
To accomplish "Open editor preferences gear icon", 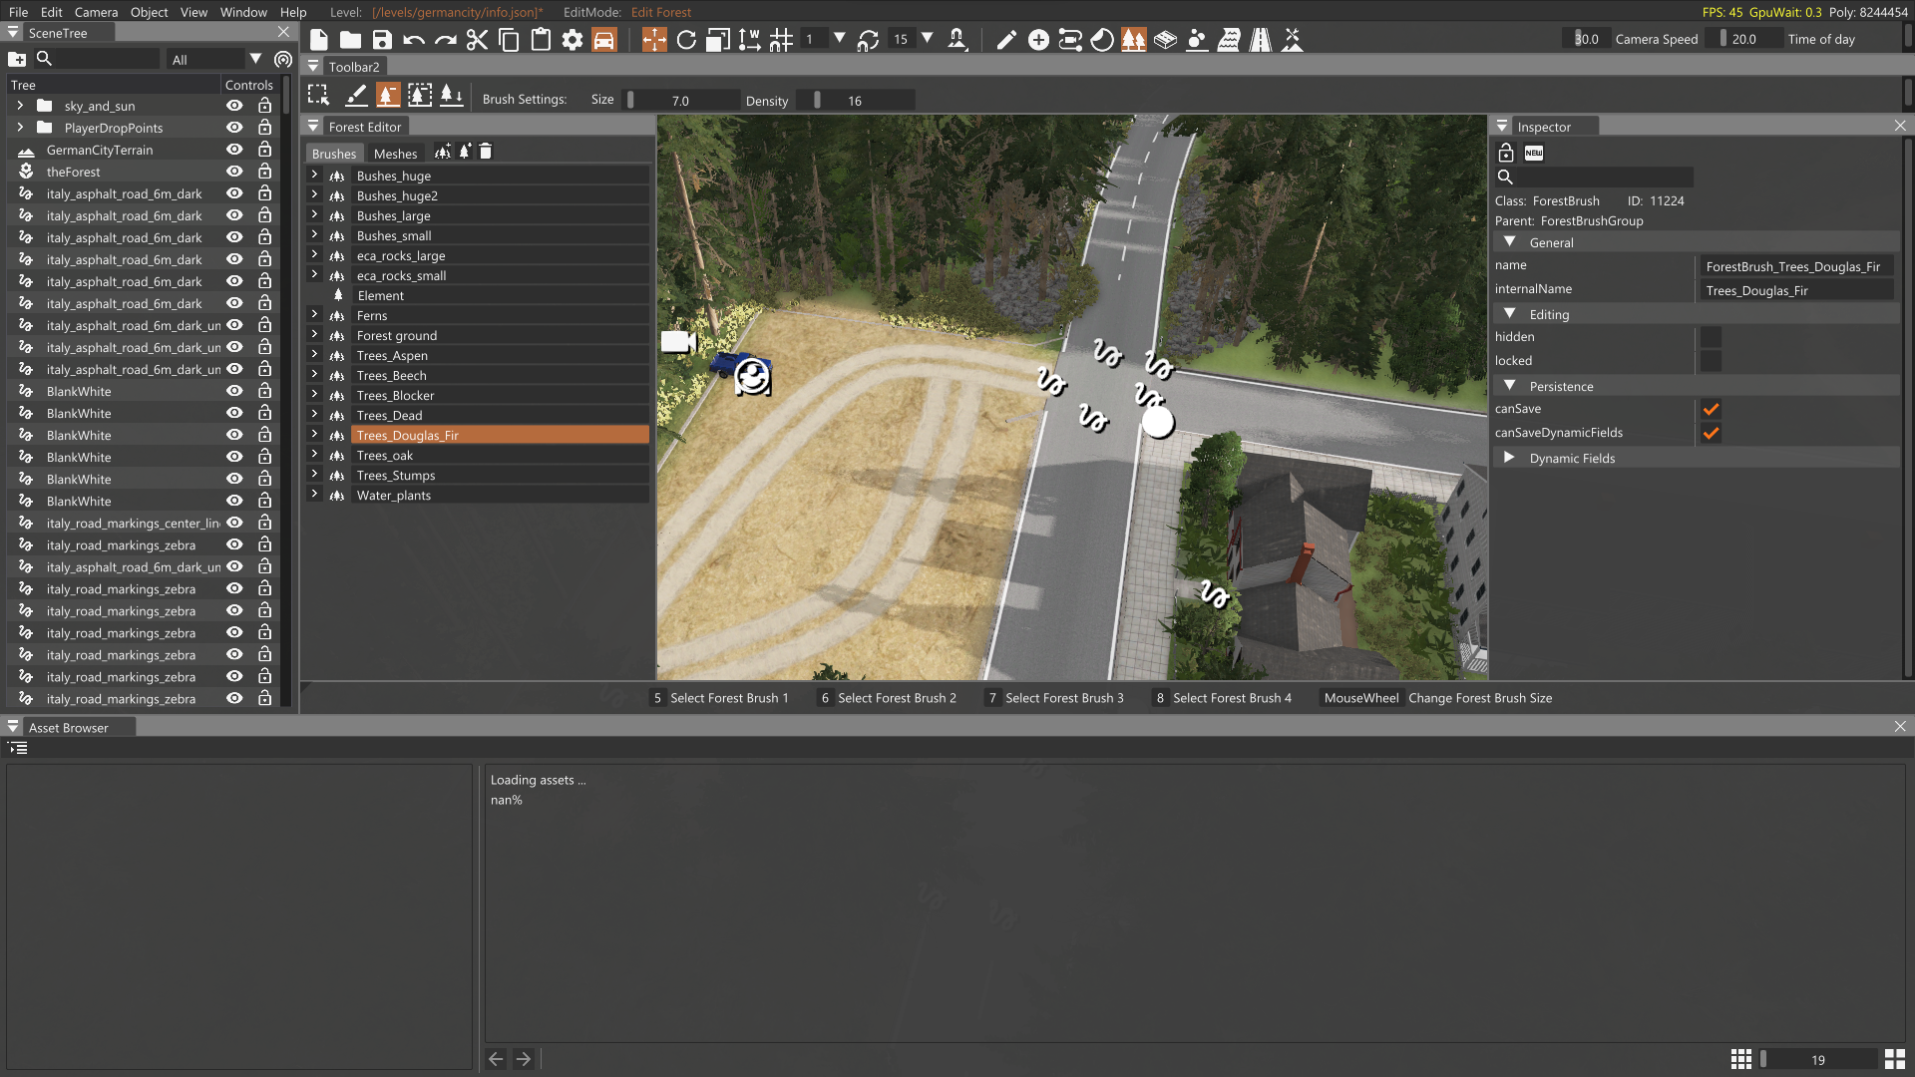I will click(x=573, y=40).
